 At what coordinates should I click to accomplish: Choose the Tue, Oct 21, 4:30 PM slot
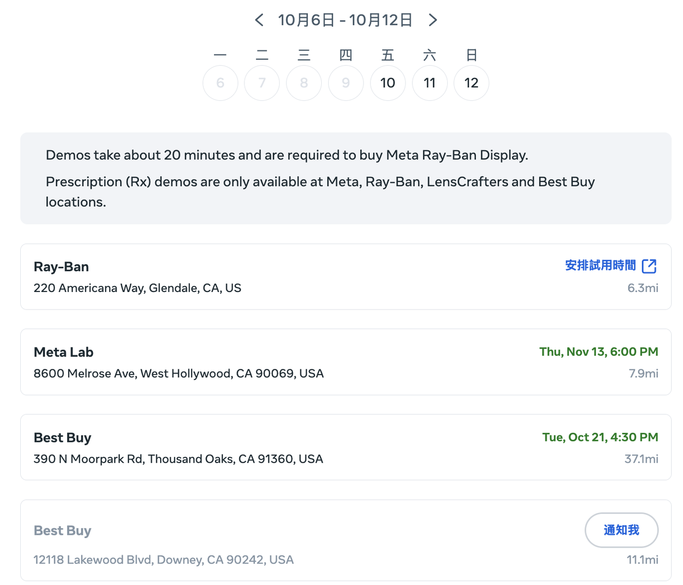pos(600,437)
